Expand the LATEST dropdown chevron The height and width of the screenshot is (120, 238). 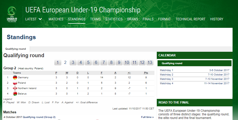coord(40,19)
